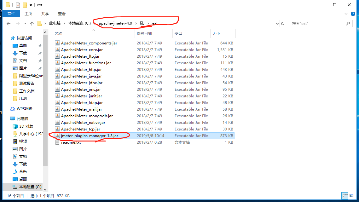
Task: Open quick access toolbar customize dropdown
Action: (x=31, y=5)
